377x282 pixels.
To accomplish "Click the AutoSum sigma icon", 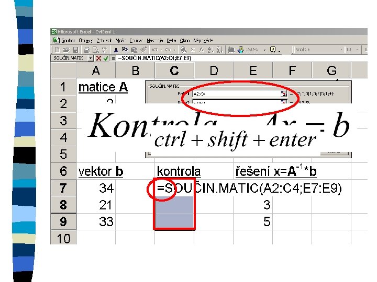I will (193, 50).
